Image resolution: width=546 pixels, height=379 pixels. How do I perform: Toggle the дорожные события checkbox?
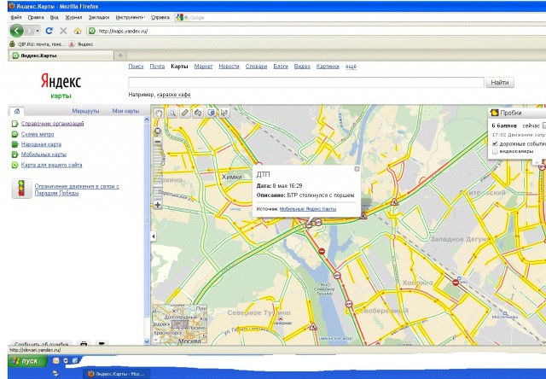click(495, 143)
